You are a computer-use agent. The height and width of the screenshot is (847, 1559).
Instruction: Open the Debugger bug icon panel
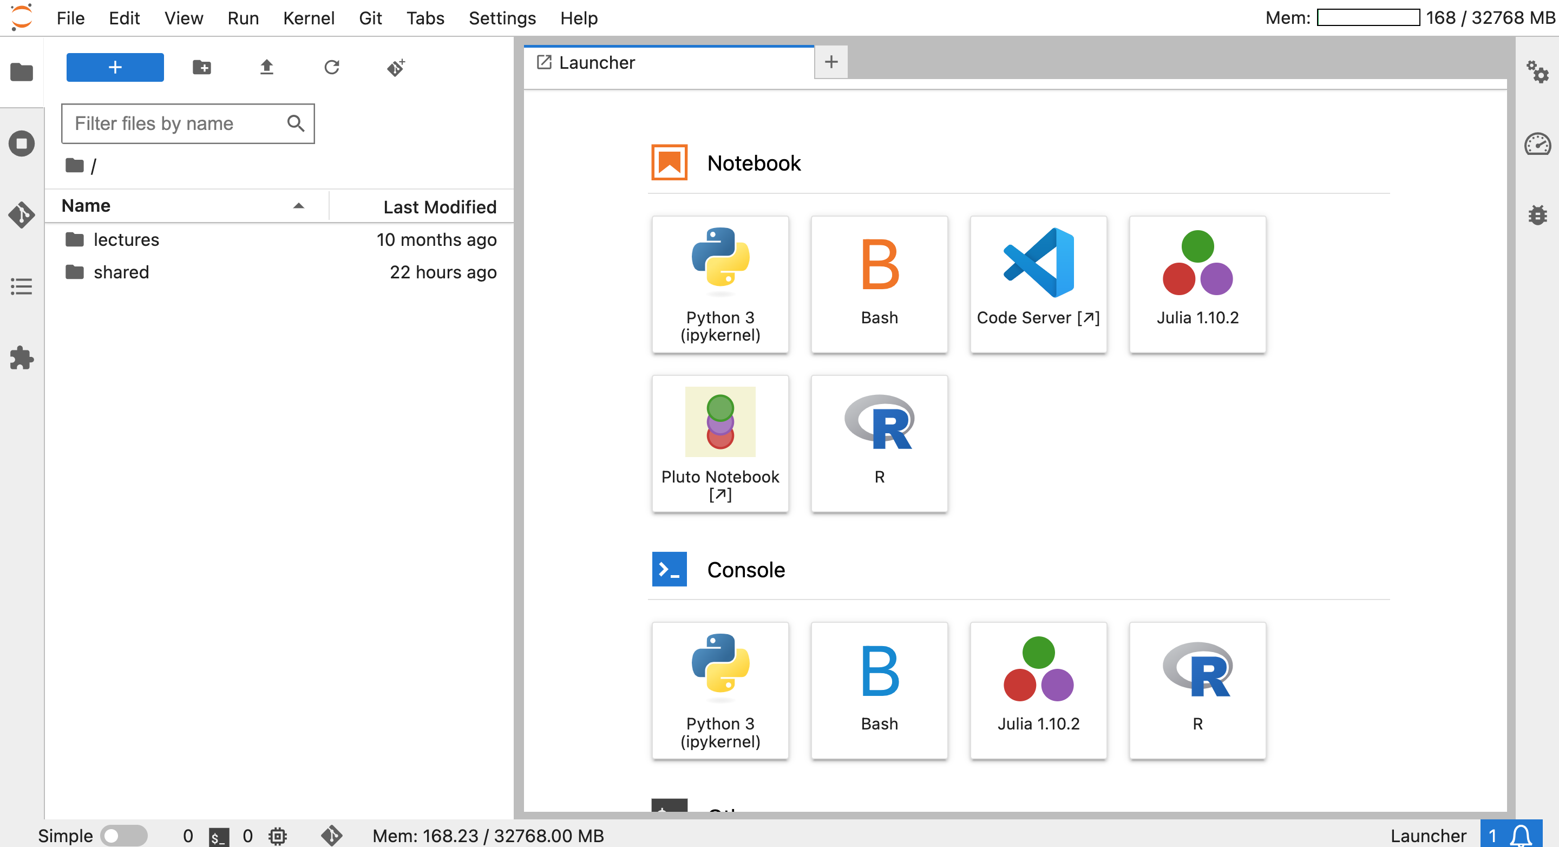coord(1537,215)
